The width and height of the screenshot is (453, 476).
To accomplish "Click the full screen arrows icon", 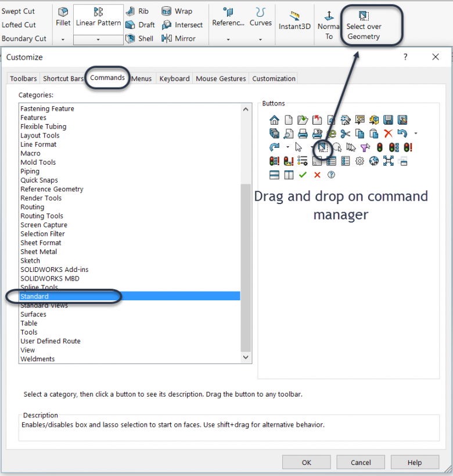I will click(x=388, y=161).
